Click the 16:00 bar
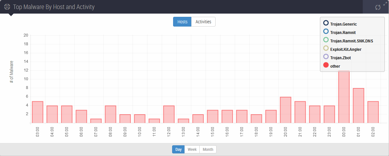The height and width of the screenshot is (156, 389). (227, 117)
